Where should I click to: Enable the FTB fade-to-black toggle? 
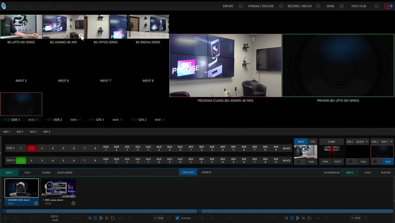[313, 142]
